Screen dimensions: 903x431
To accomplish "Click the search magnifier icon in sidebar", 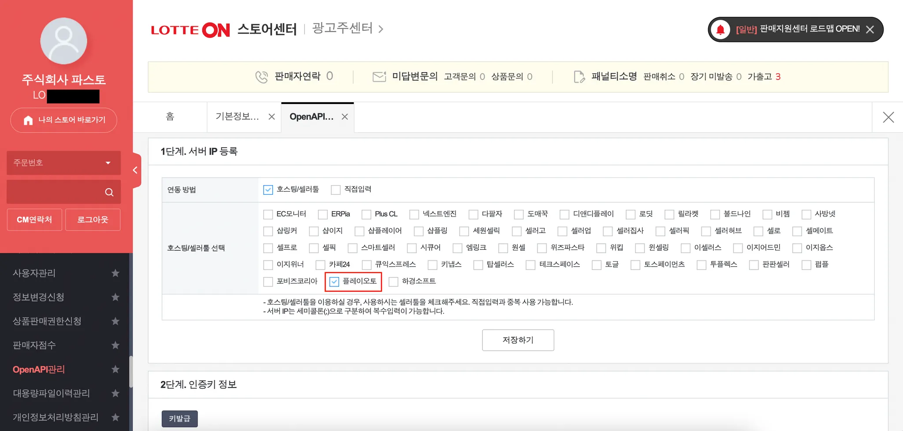I will click(109, 192).
